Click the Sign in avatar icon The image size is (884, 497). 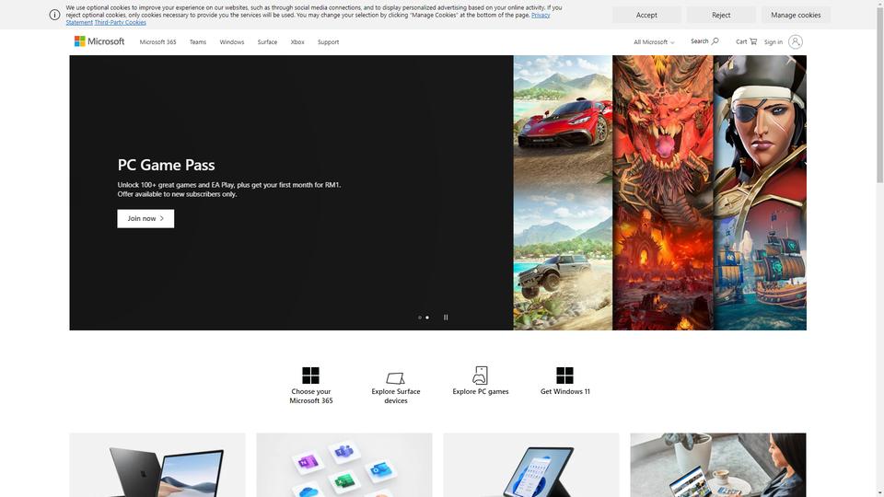[x=796, y=41]
